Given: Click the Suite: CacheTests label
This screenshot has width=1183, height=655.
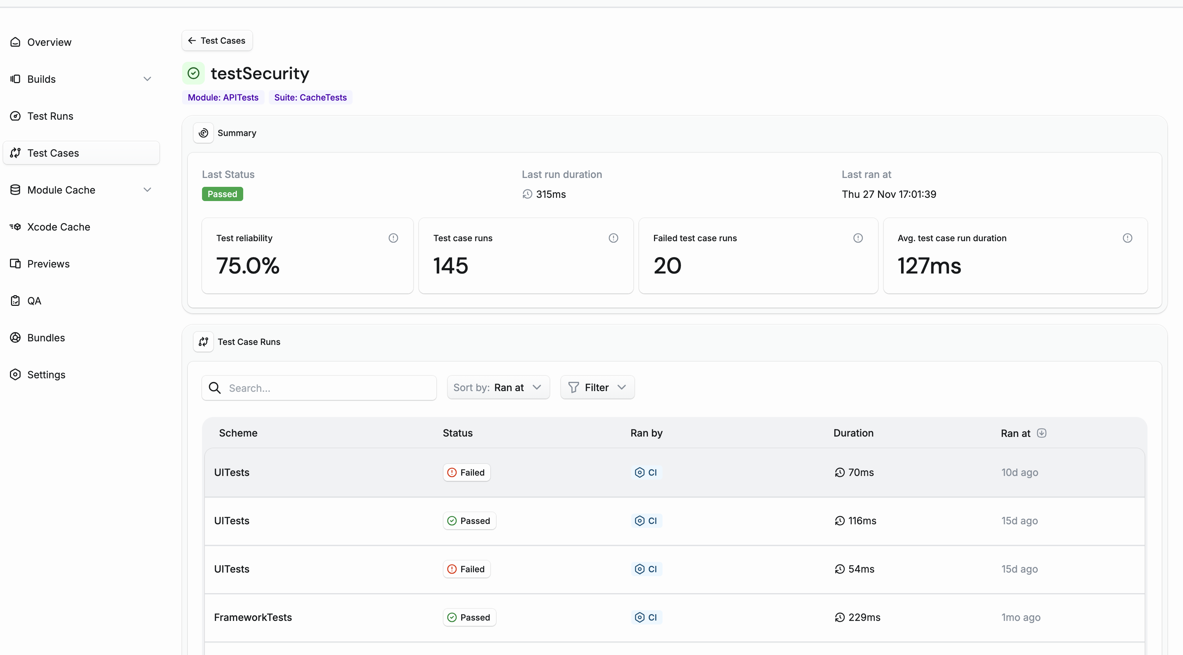Looking at the screenshot, I should click(x=310, y=97).
